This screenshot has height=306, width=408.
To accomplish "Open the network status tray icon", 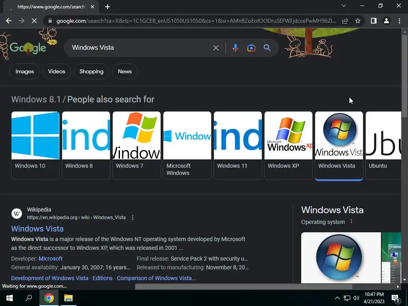I will pyautogui.click(x=347, y=298).
